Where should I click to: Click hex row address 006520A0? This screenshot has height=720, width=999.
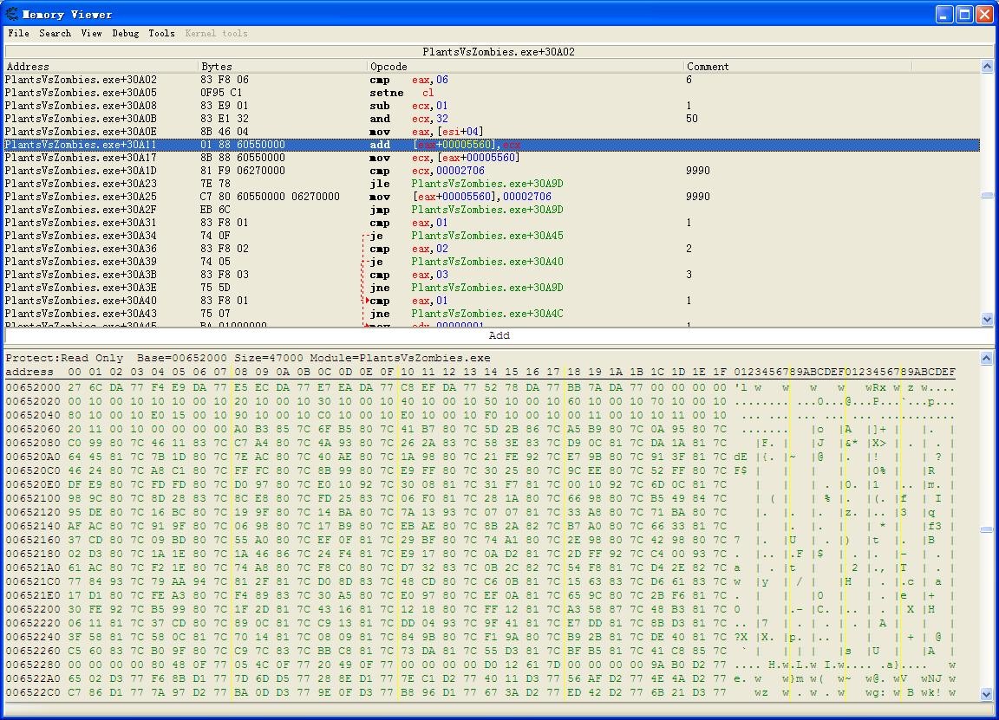coord(32,457)
